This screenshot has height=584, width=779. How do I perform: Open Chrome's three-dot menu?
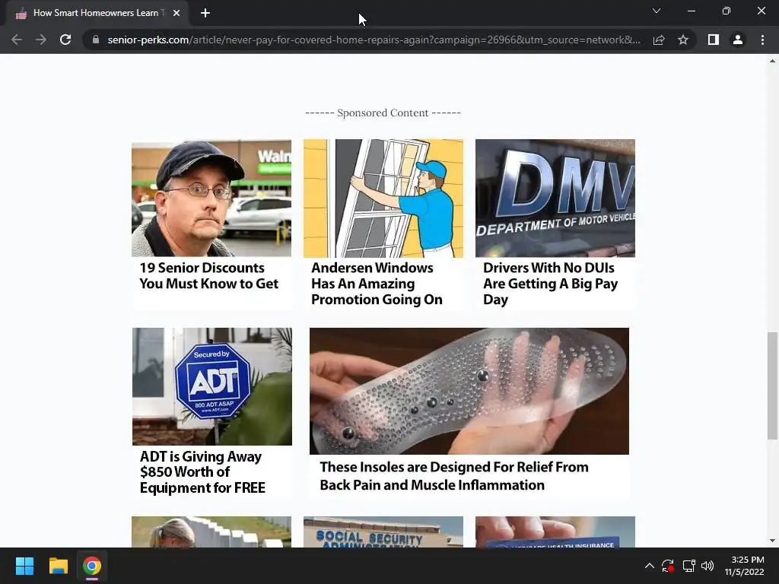coord(762,40)
